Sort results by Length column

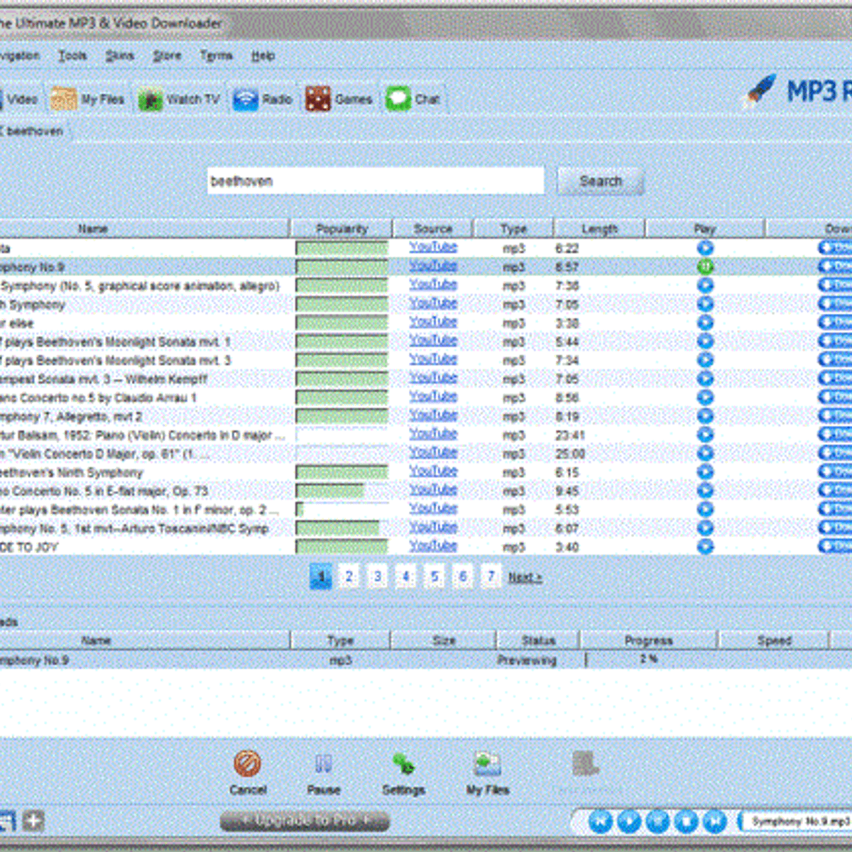(599, 229)
